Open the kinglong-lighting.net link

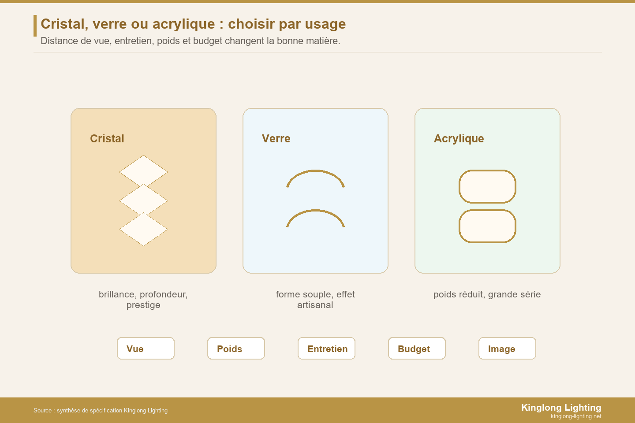(576, 416)
